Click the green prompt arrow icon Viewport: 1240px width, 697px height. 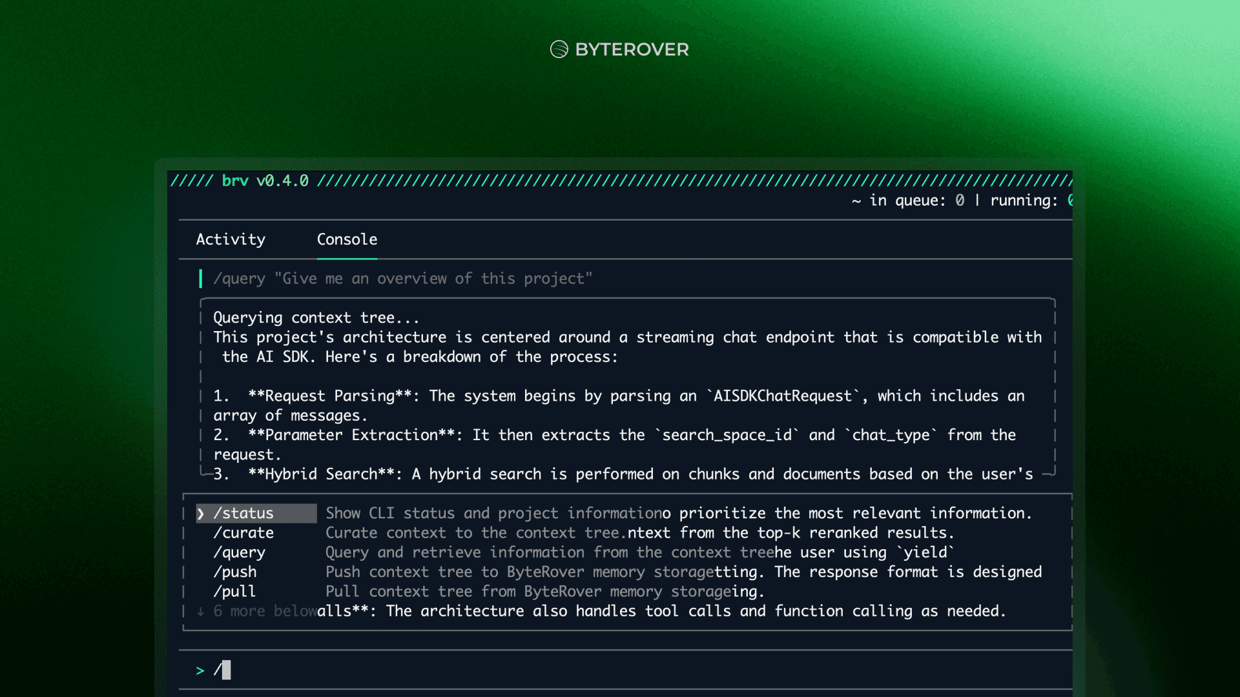[x=200, y=671]
